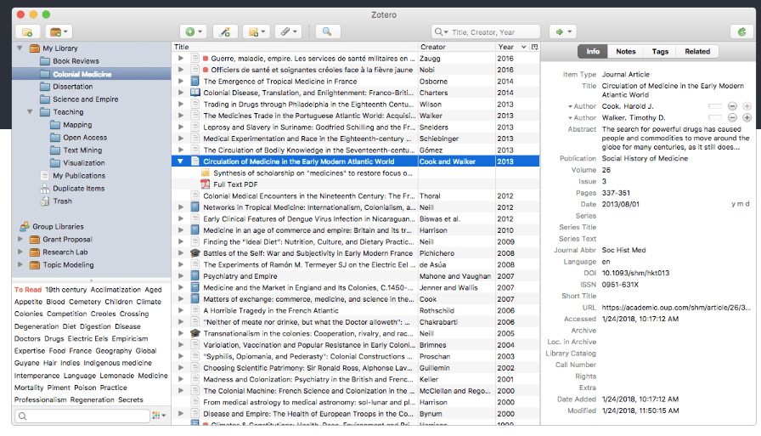
Task: Click the green New Item button
Action: (193, 31)
